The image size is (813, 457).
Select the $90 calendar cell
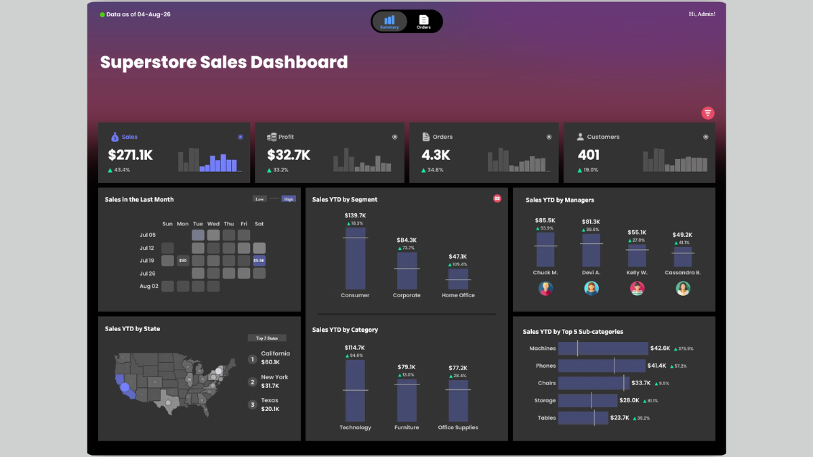[183, 260]
